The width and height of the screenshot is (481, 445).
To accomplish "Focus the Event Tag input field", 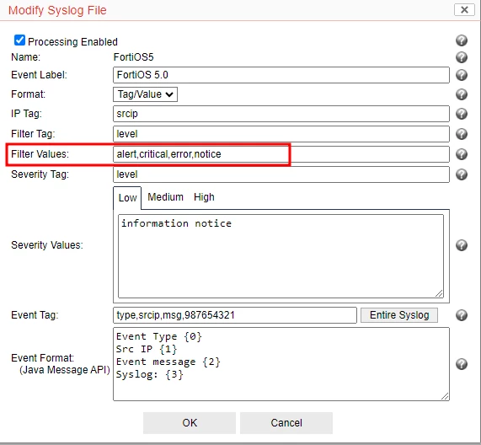I will point(235,315).
